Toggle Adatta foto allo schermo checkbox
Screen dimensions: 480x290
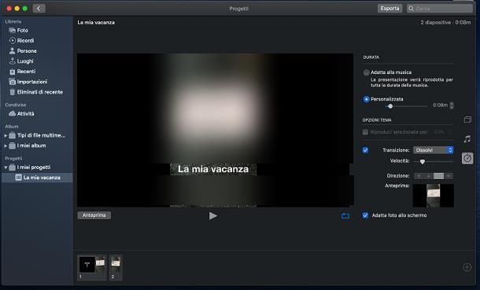point(365,215)
